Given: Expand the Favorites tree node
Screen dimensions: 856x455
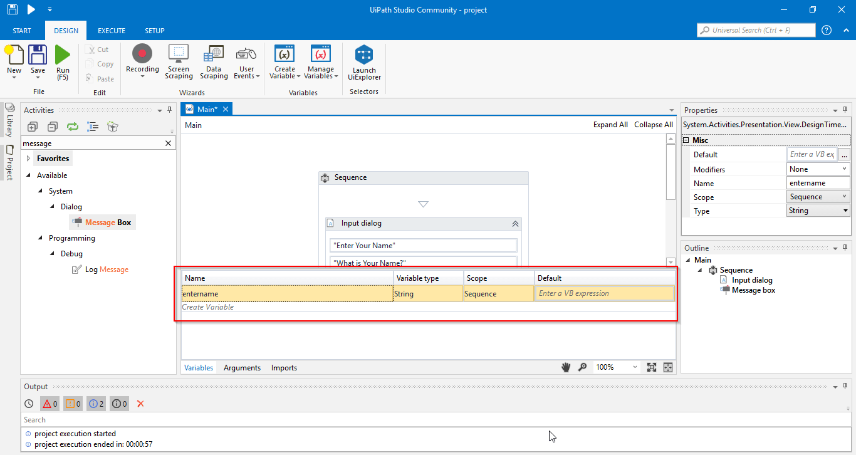Looking at the screenshot, I should click(x=29, y=159).
